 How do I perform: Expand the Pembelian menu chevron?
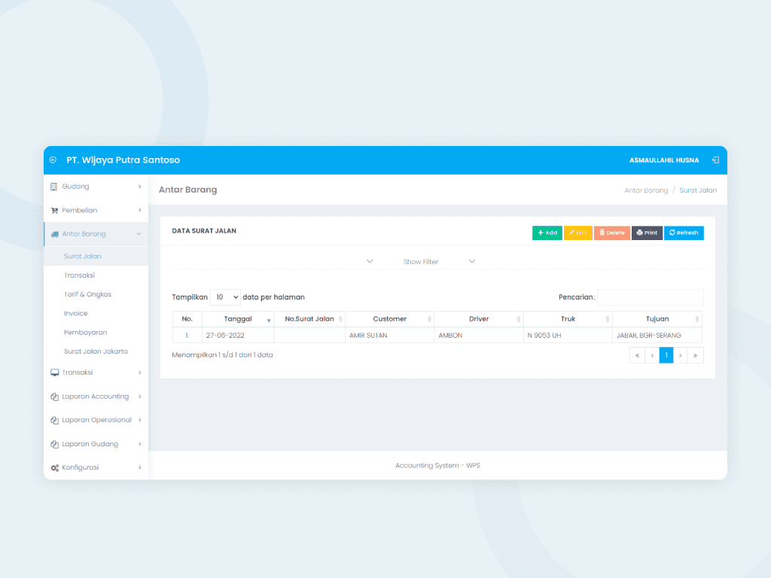pyautogui.click(x=139, y=210)
